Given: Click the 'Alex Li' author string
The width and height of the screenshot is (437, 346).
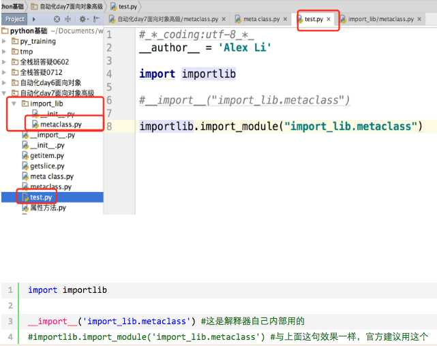Looking at the screenshot, I should coord(245,48).
